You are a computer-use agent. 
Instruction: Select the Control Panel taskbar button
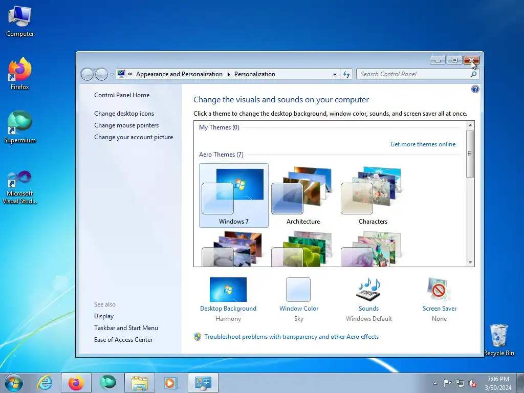[x=203, y=383]
